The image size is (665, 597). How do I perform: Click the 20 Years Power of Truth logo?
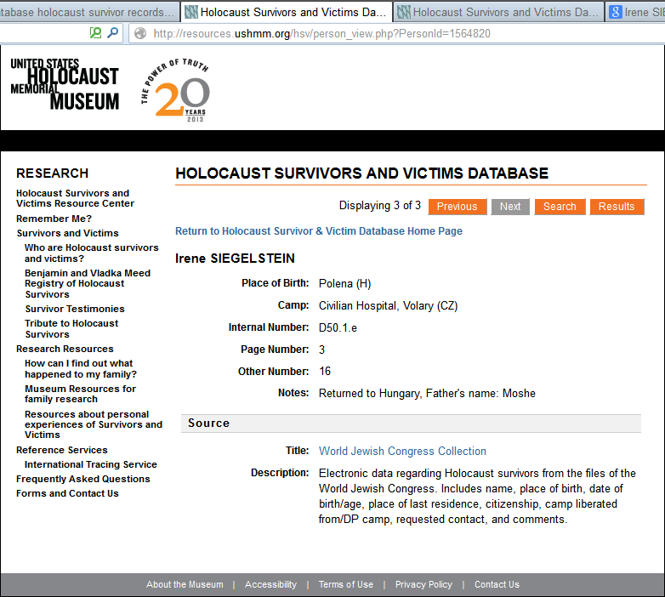pos(175,90)
